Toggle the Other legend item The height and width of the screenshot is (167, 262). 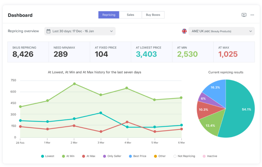(x=160, y=156)
